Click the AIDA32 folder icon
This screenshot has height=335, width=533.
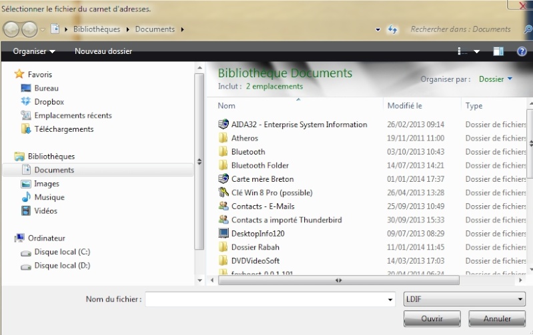point(223,125)
